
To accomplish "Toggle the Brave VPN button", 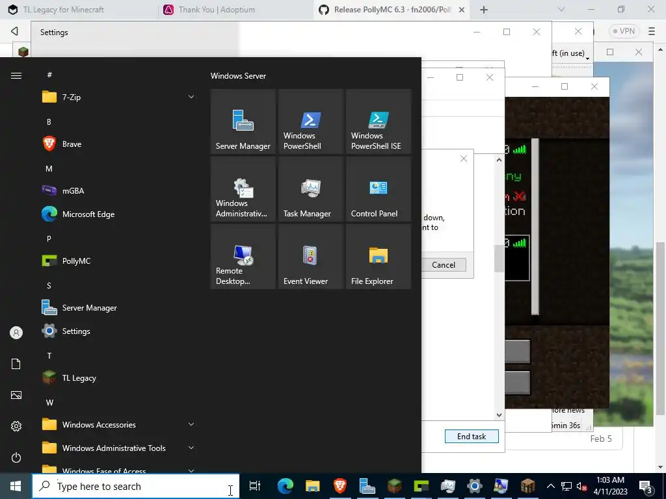I will click(624, 31).
